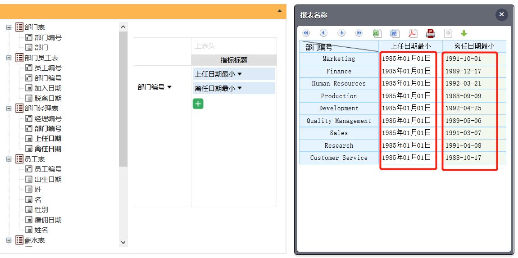This screenshot has width=518, height=258.
Task: Select the 雇佣日期 field
Action: pyautogui.click(x=48, y=220)
